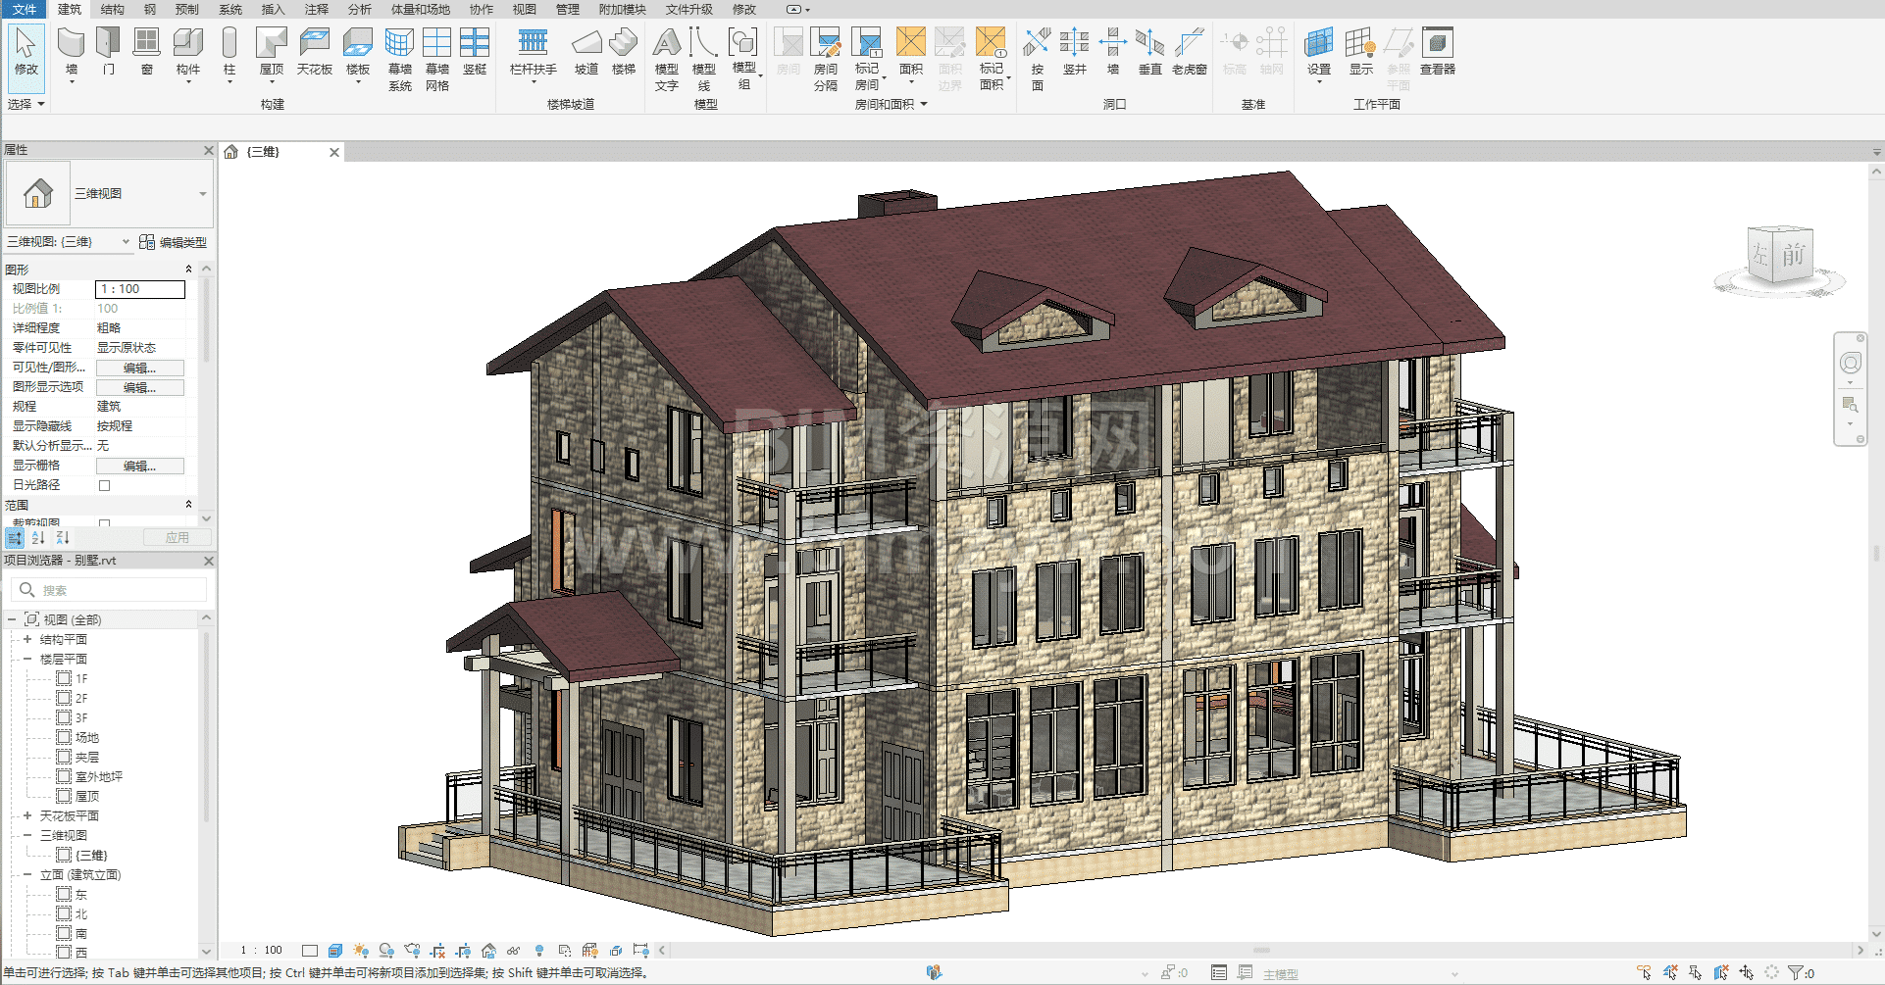Click the 屋顶 (Roof) tool icon
This screenshot has height=985, width=1885.
[x=271, y=44]
